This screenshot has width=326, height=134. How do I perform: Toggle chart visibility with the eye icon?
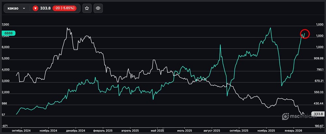coord(98,8)
